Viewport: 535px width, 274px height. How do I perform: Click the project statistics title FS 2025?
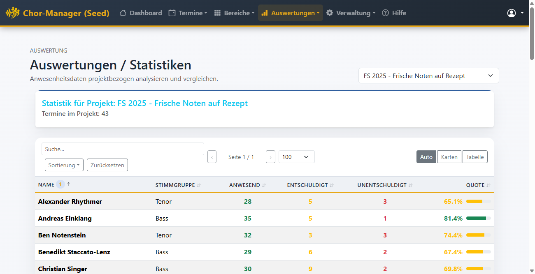click(145, 103)
